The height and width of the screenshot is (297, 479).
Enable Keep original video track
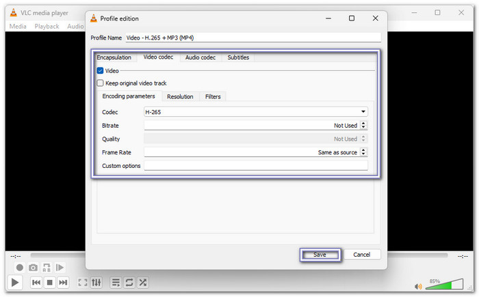point(100,83)
